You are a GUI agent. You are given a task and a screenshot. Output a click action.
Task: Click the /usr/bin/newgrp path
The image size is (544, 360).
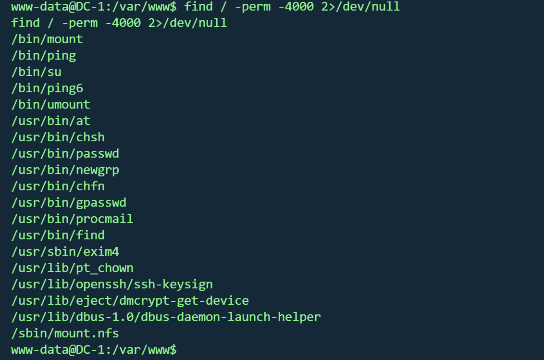coord(65,170)
